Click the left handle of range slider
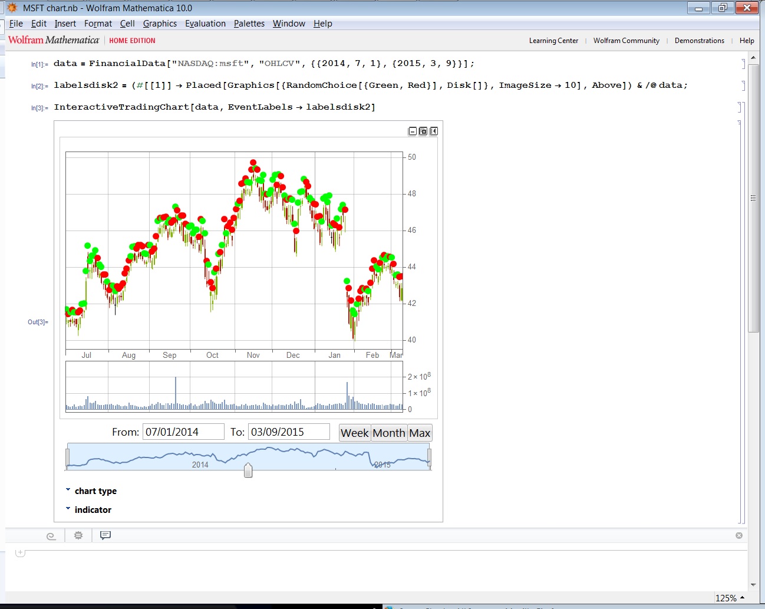765x609 pixels. tap(68, 457)
